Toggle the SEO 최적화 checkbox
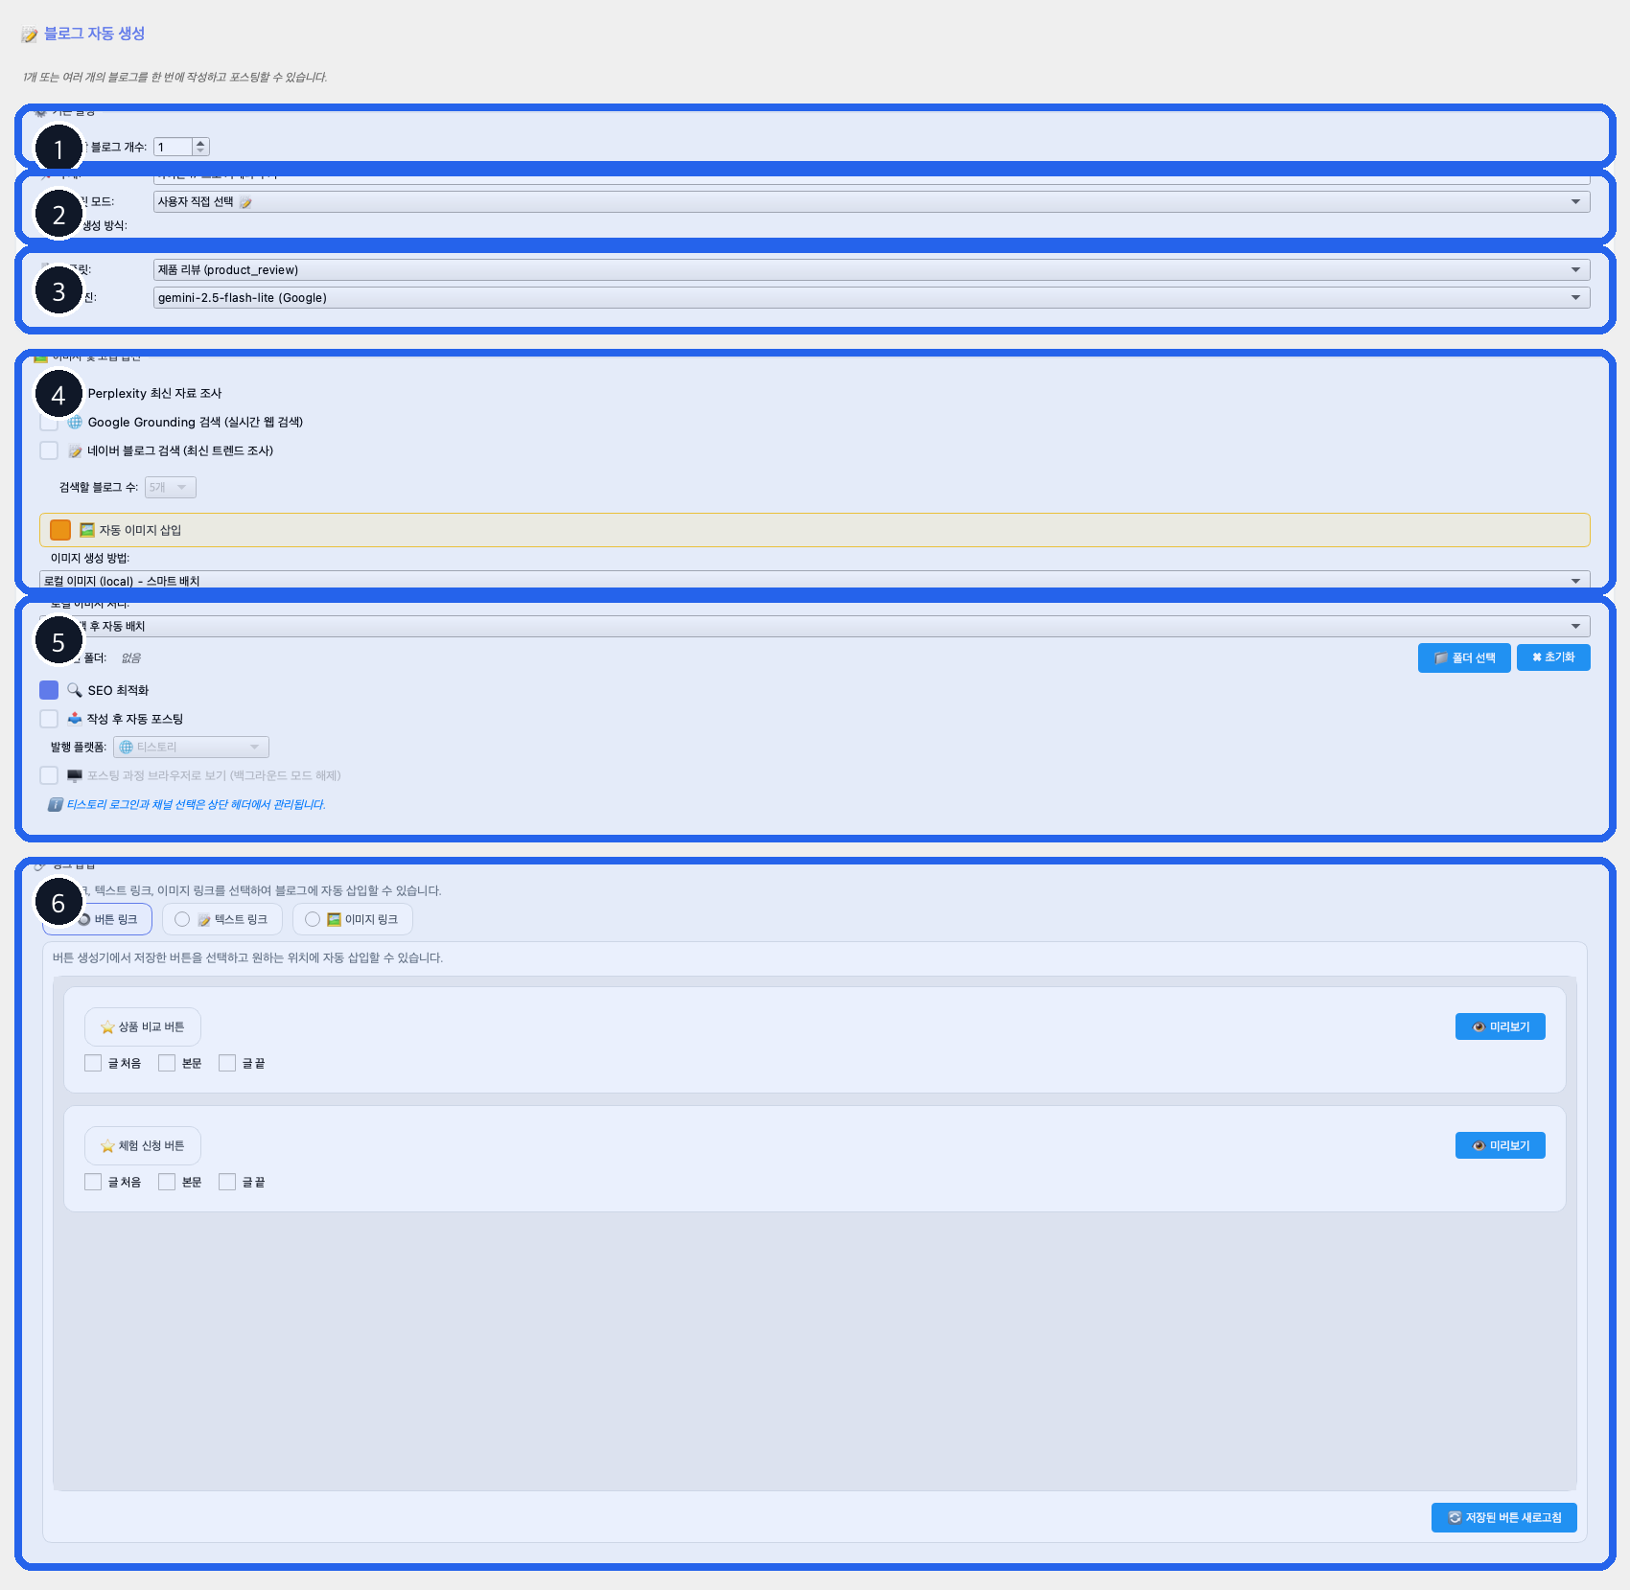This screenshot has width=1630, height=1590. 49,690
